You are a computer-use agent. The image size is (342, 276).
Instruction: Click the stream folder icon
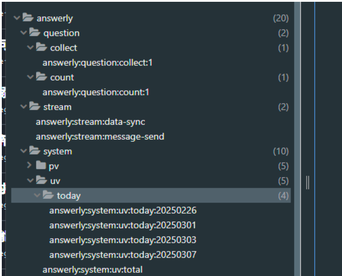coord(35,107)
